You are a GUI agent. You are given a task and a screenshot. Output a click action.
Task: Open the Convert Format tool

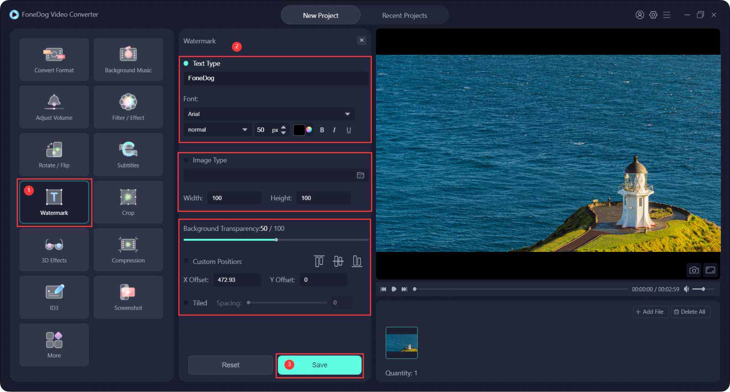[54, 59]
